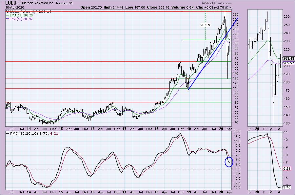
Task: Click the Low 197.66 value
Action: 135,7
